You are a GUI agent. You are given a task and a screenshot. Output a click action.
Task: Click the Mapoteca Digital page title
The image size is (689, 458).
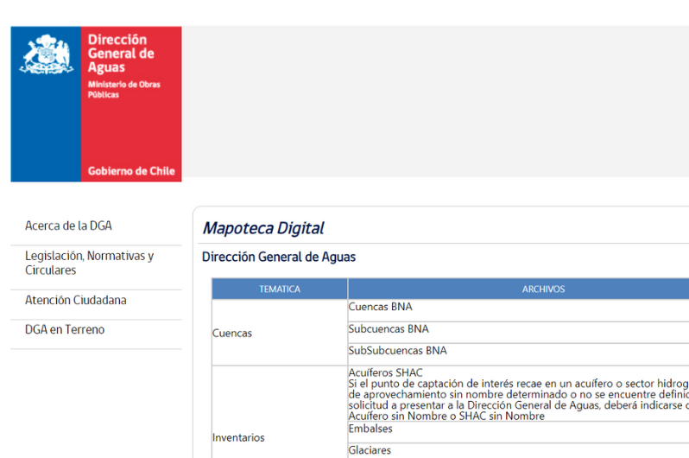coord(262,228)
